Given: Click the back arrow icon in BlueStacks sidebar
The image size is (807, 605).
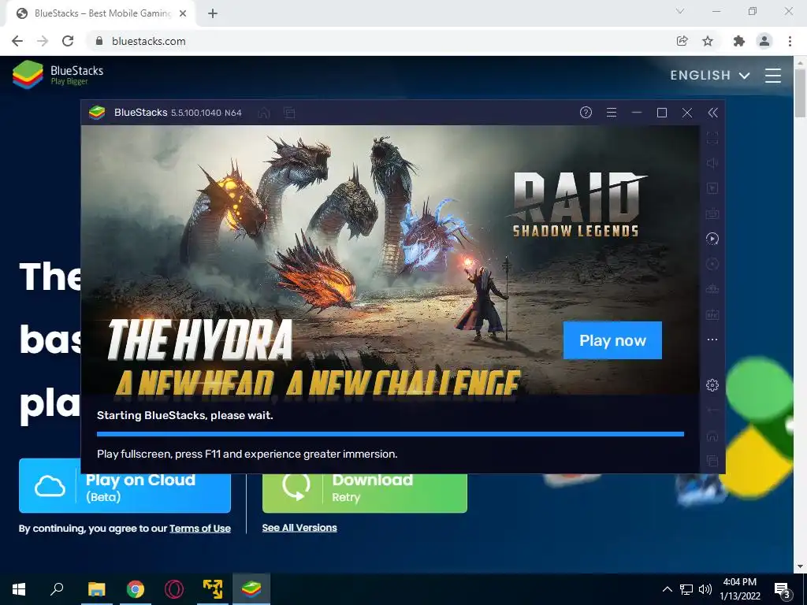Looking at the screenshot, I should (x=712, y=410).
